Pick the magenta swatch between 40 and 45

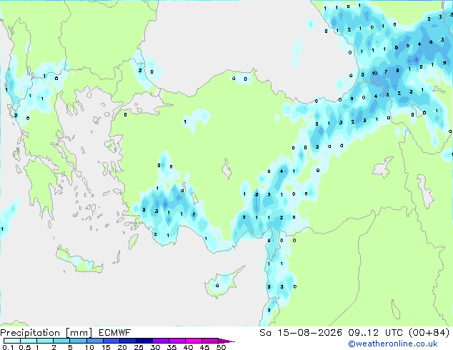click(x=194, y=341)
